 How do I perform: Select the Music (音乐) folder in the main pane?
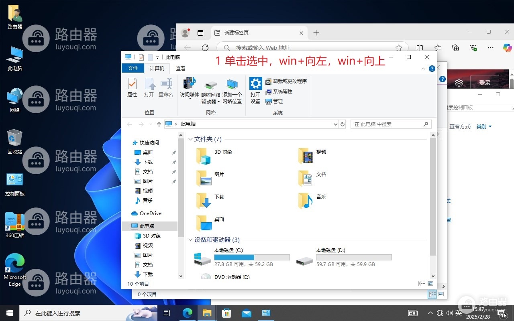pos(312,201)
